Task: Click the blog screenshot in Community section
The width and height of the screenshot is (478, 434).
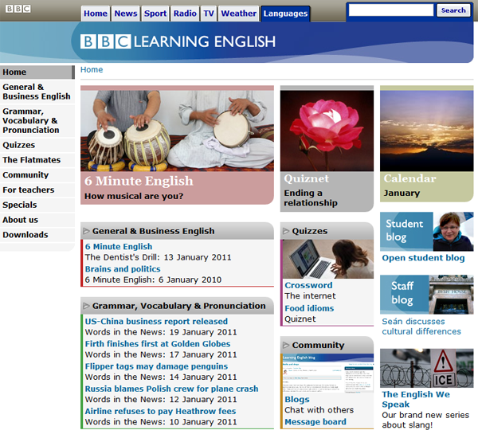Action: [x=328, y=373]
